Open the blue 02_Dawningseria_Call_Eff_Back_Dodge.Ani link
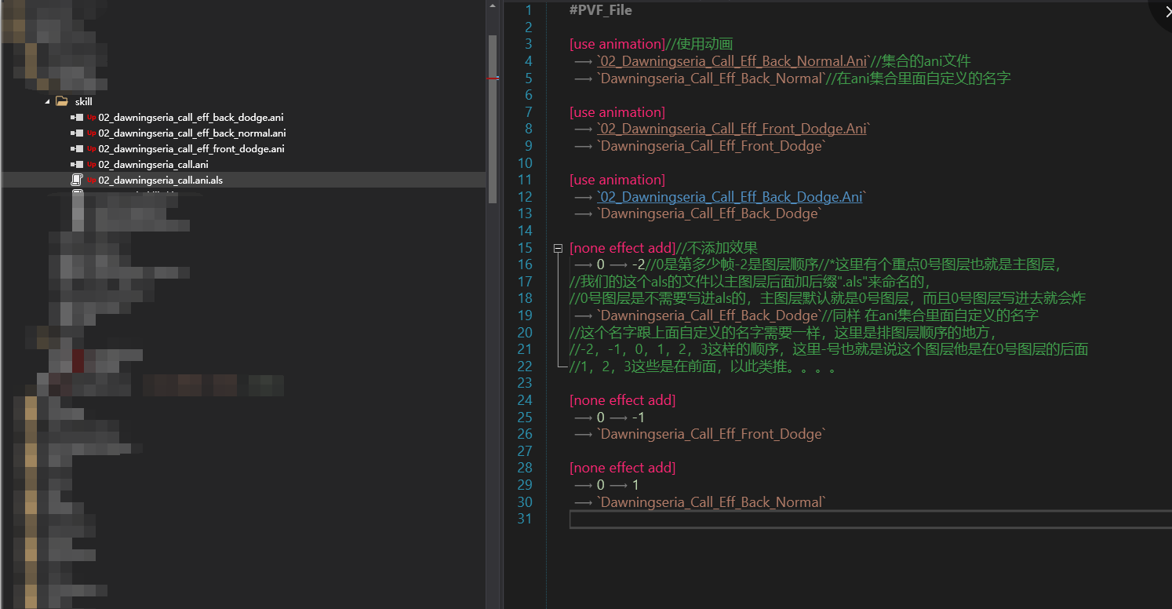This screenshot has width=1172, height=609. click(730, 196)
